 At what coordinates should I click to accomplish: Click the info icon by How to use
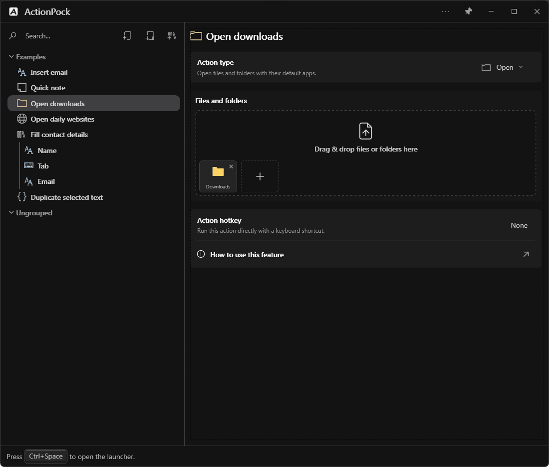pyautogui.click(x=201, y=254)
